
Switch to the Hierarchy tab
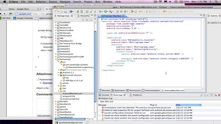[83, 16]
